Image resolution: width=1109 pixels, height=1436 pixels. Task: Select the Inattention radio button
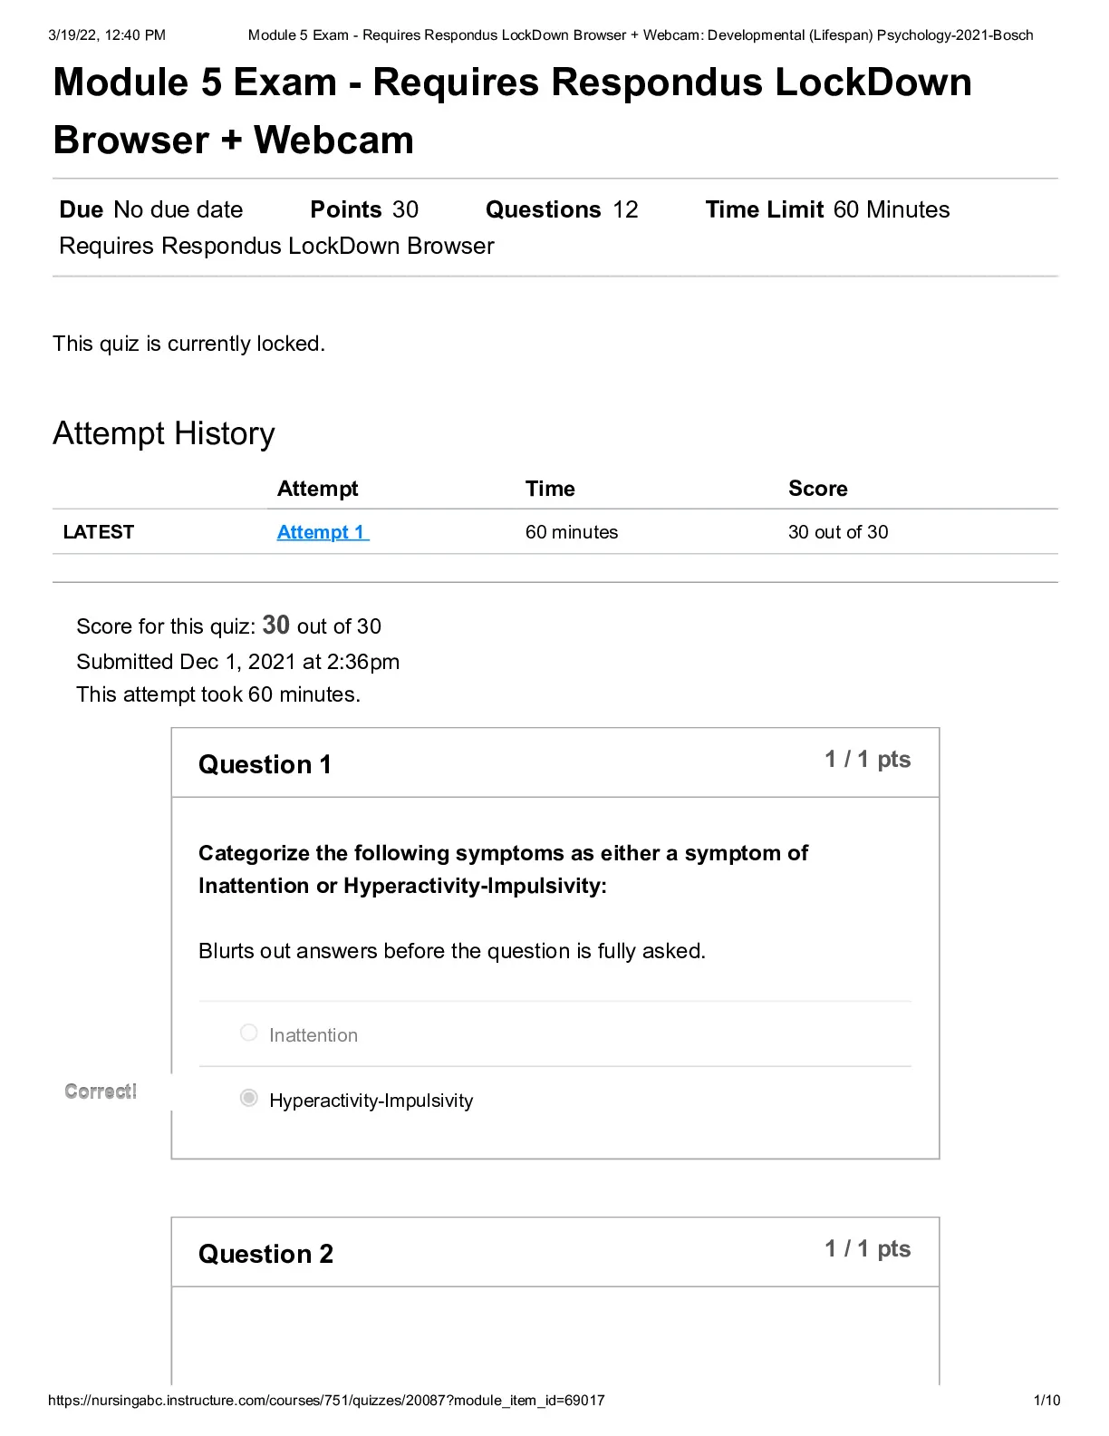pyautogui.click(x=249, y=1033)
